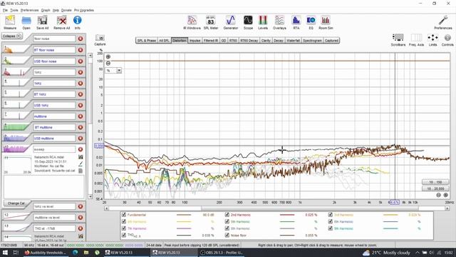Zoom in vertical axis plus icon

pos(108,57)
